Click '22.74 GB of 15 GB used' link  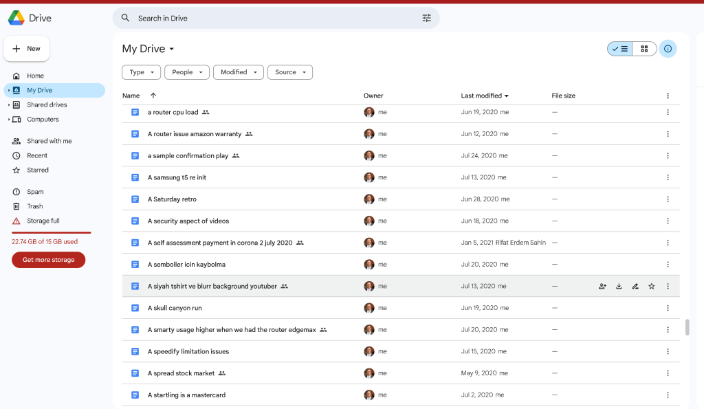point(45,241)
